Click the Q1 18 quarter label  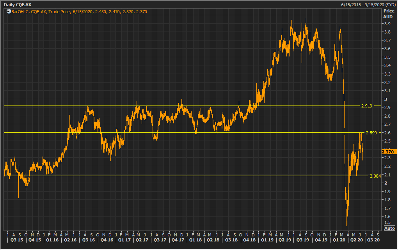tap(195, 240)
